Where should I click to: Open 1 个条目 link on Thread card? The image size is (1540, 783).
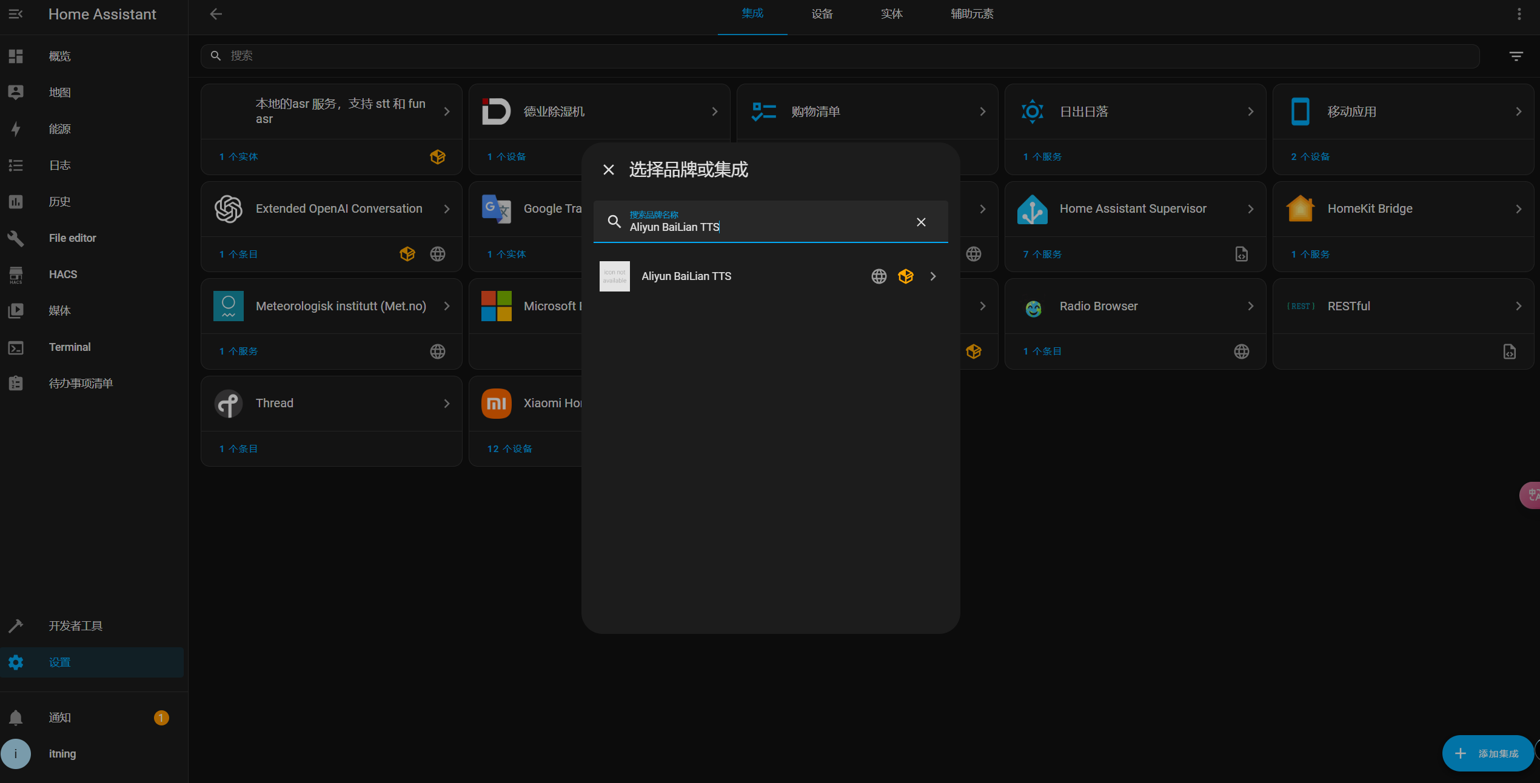239,449
